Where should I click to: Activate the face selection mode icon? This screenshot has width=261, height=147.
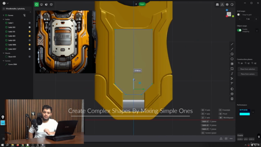pos(46,4)
